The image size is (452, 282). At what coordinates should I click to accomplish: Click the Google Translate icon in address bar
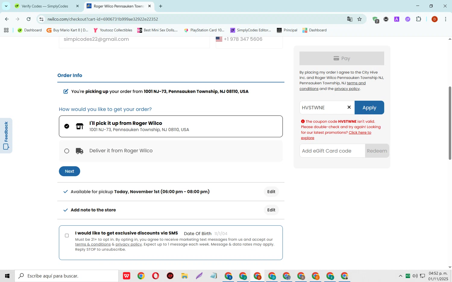coord(350,19)
